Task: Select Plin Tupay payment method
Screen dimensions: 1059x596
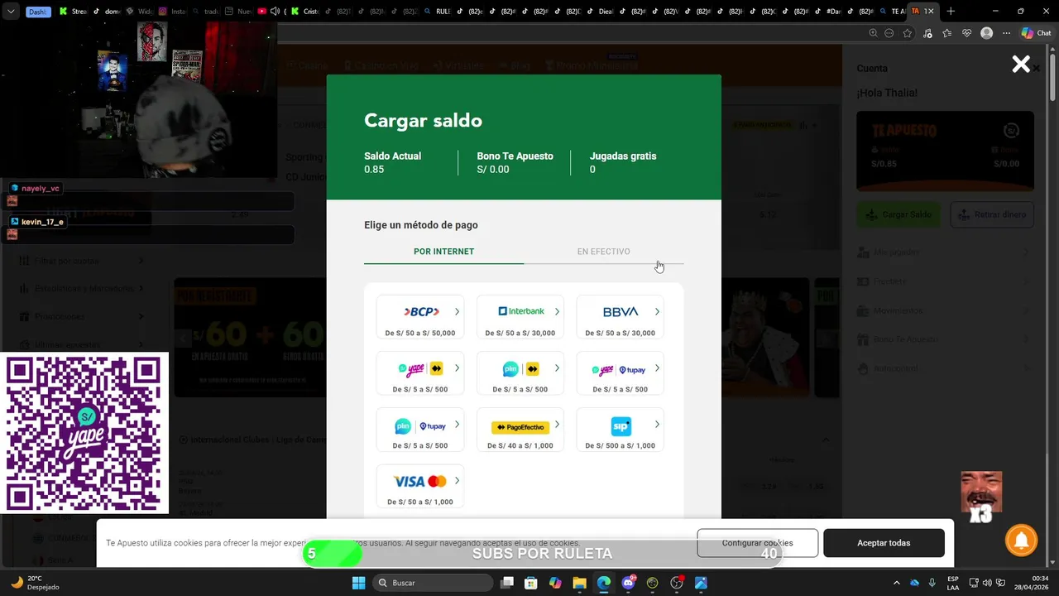Action: coord(420,430)
